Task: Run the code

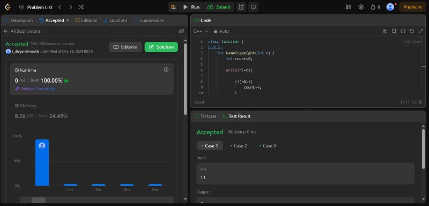Action: [191, 7]
